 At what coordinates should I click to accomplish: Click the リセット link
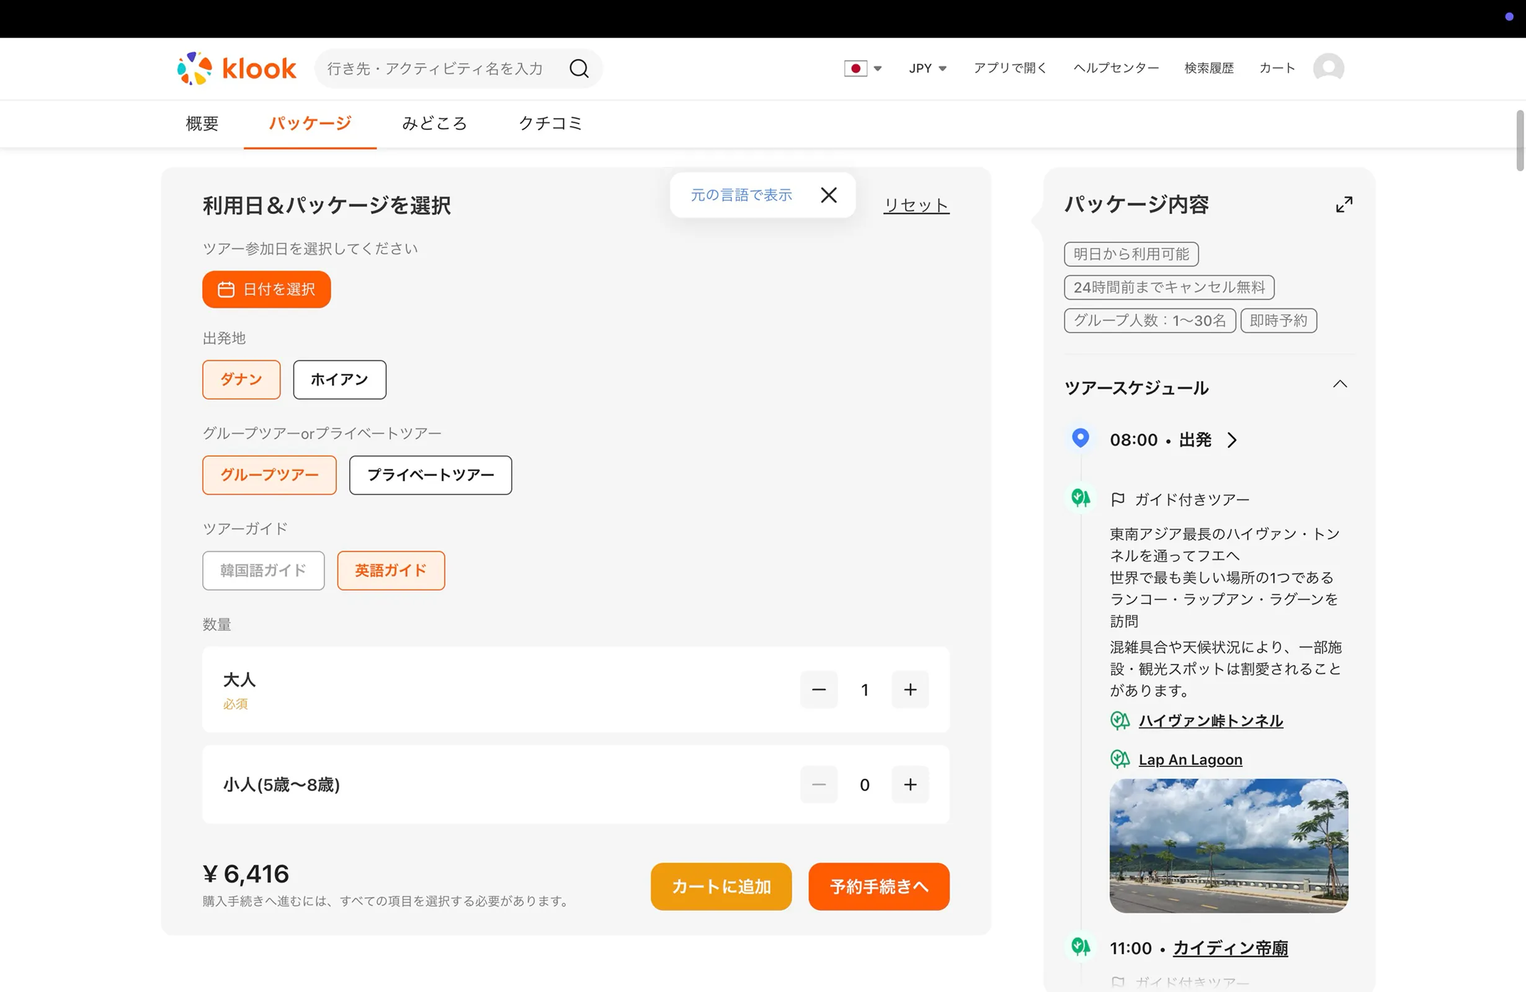(916, 205)
